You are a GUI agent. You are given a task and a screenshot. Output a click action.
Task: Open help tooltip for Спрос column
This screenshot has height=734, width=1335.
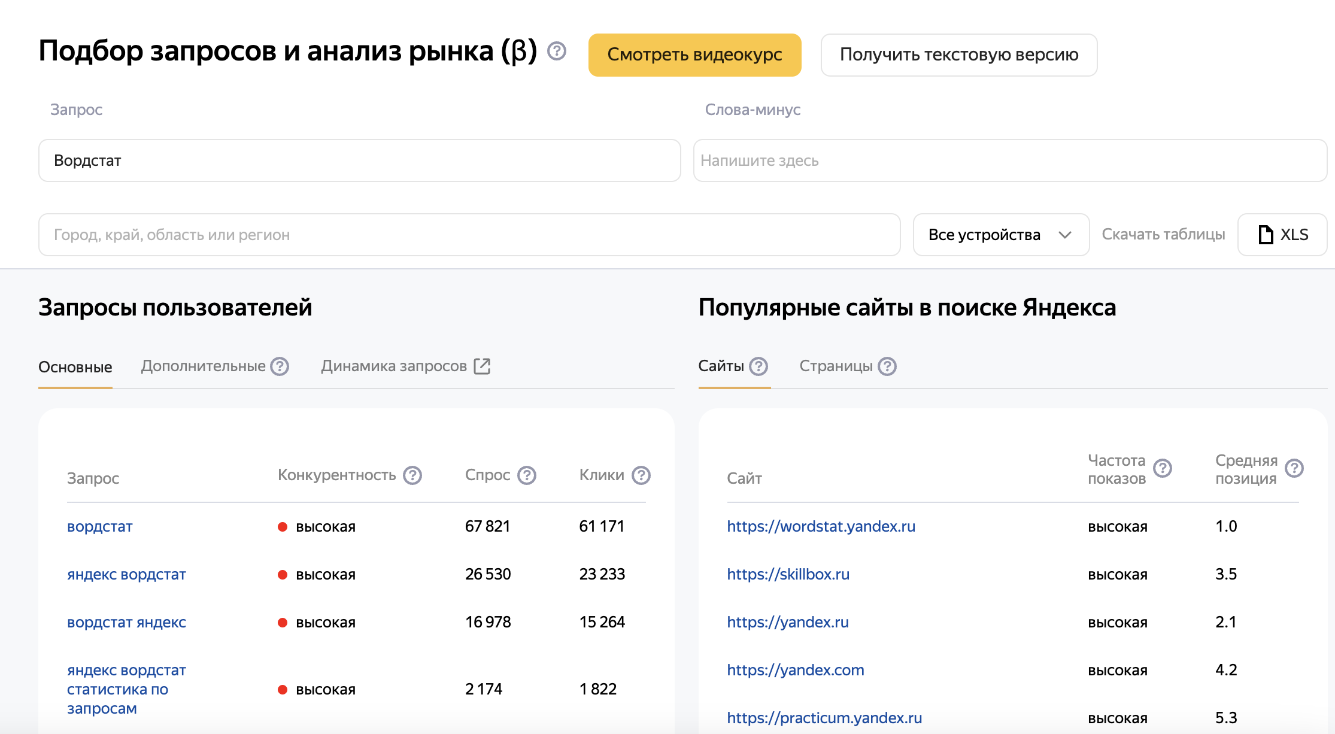click(x=527, y=475)
